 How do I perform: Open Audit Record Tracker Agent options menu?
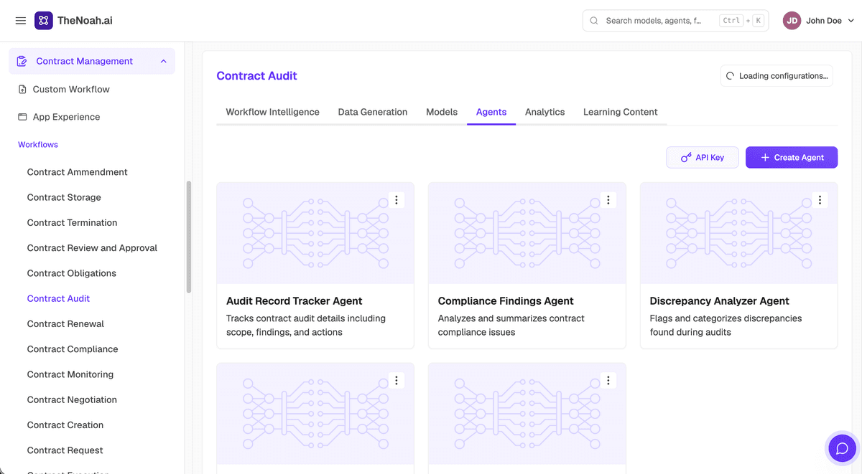tap(397, 200)
